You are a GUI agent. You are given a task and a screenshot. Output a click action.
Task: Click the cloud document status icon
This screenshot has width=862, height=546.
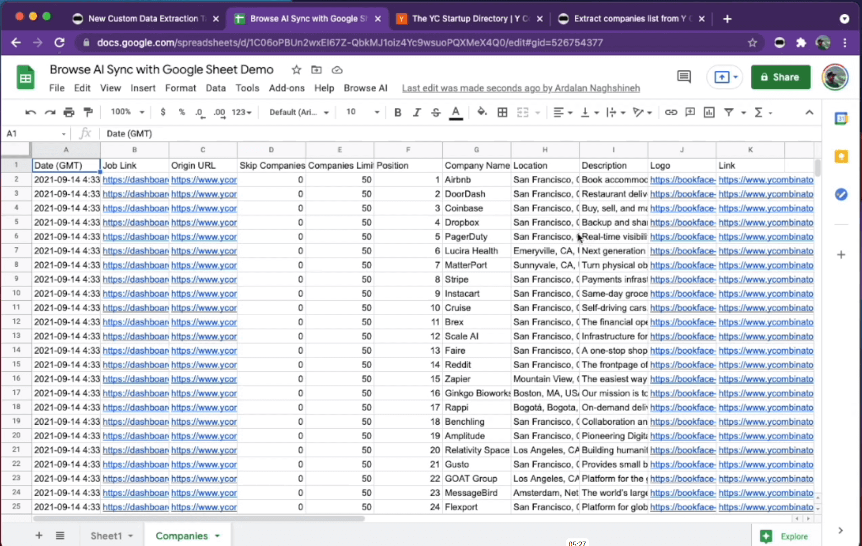click(337, 70)
